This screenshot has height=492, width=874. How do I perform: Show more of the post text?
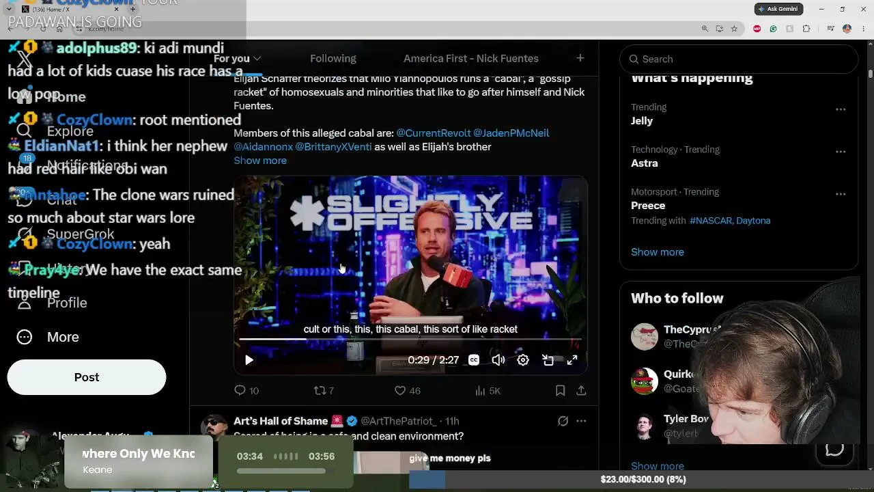pos(260,161)
